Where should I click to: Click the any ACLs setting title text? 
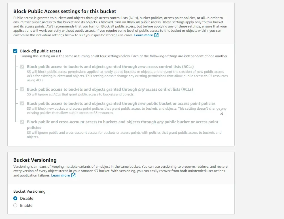pyautogui.click(x=109, y=89)
